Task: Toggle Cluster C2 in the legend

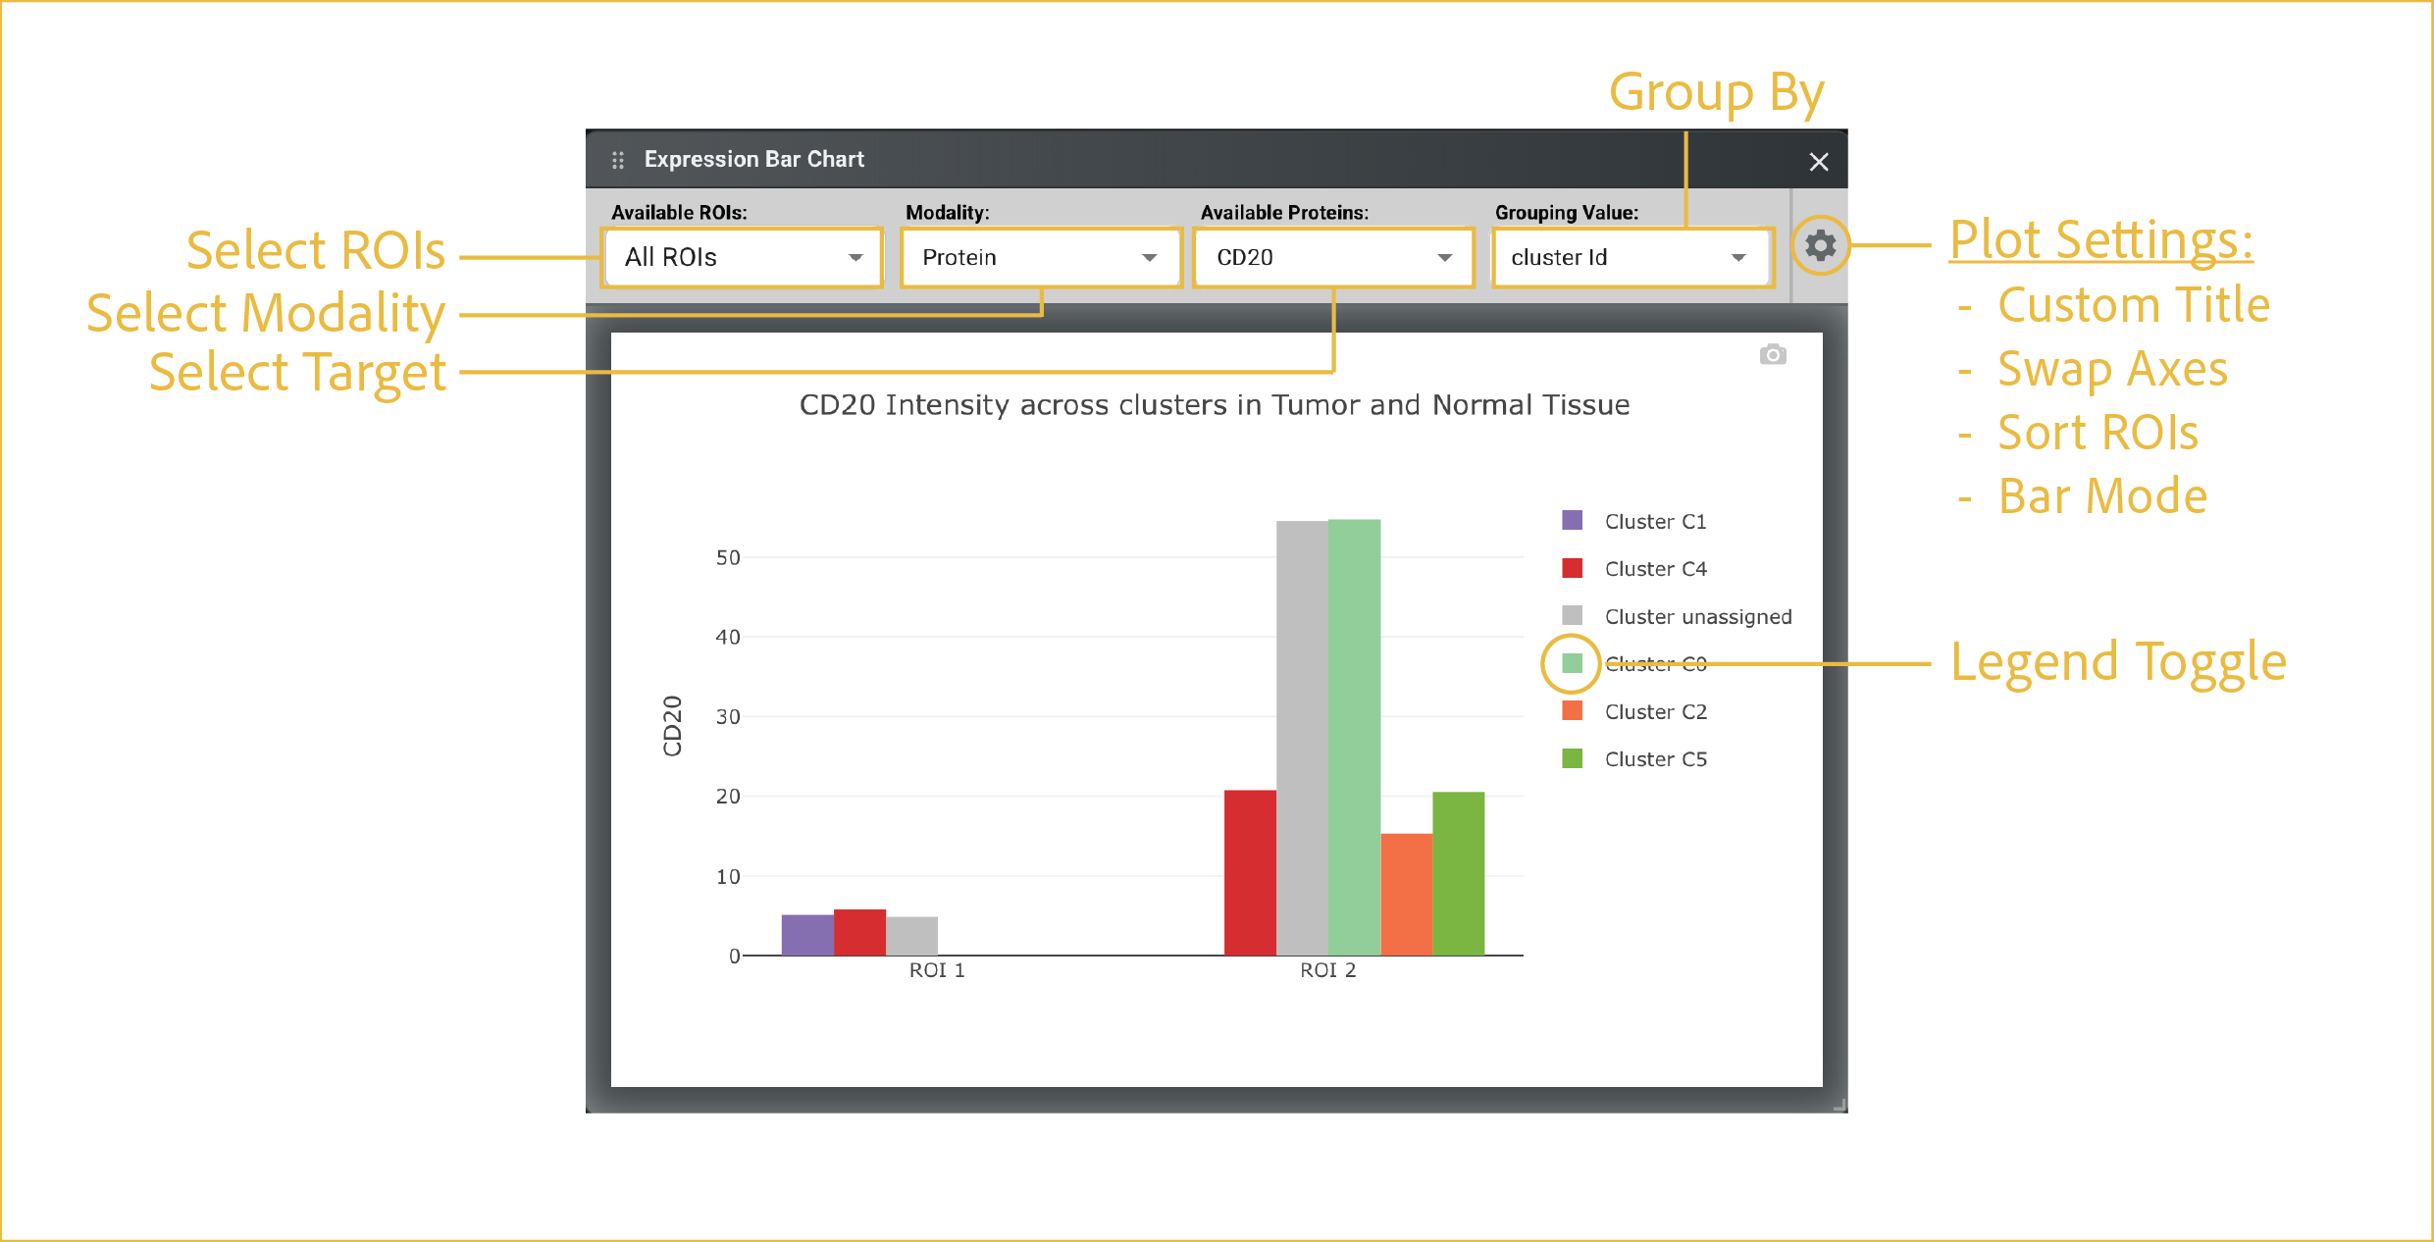Action: click(x=1634, y=711)
